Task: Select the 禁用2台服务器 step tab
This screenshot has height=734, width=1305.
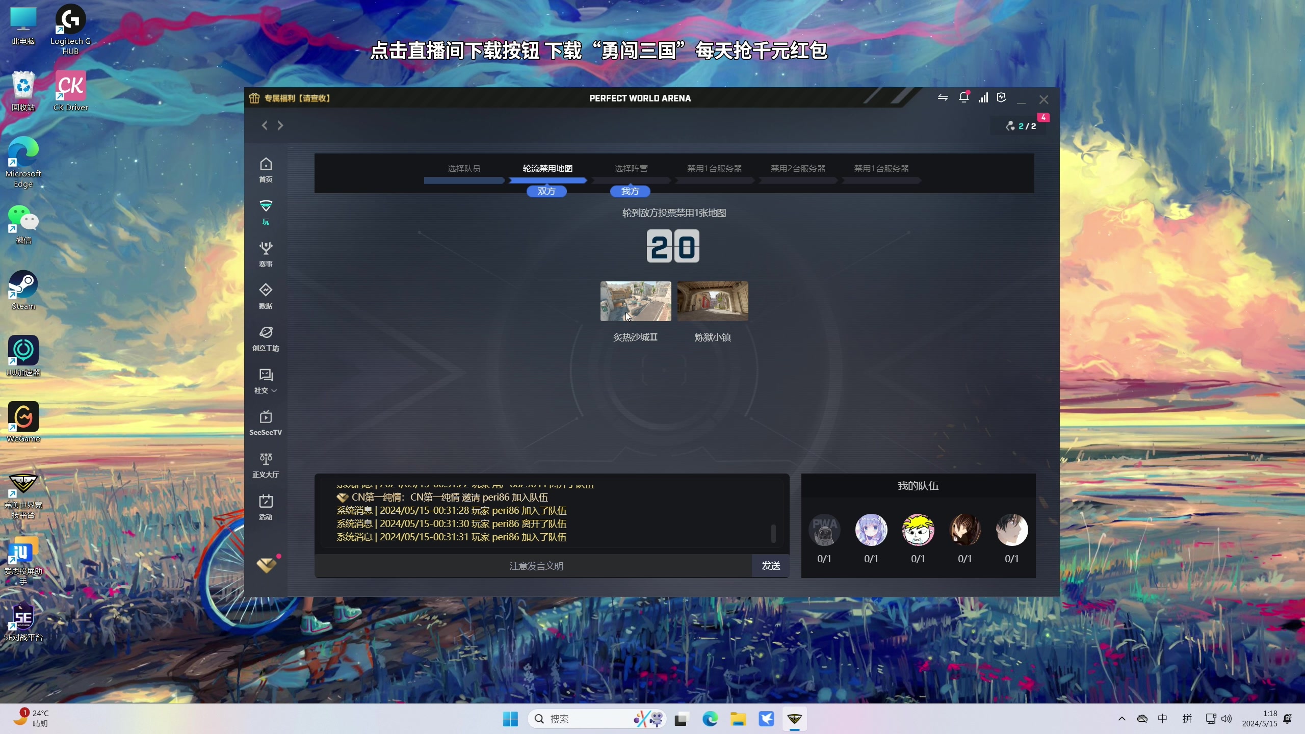Action: coord(798,173)
